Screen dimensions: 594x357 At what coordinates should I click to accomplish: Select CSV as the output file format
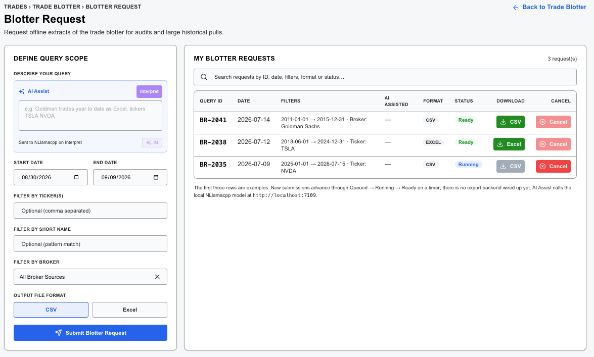click(x=51, y=310)
